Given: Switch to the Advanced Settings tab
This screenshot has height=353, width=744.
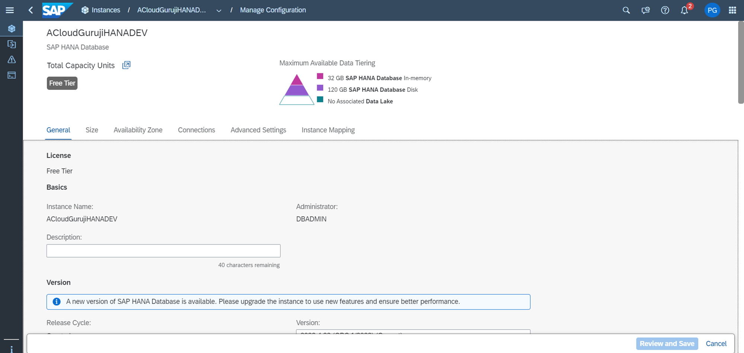Looking at the screenshot, I should (258, 130).
